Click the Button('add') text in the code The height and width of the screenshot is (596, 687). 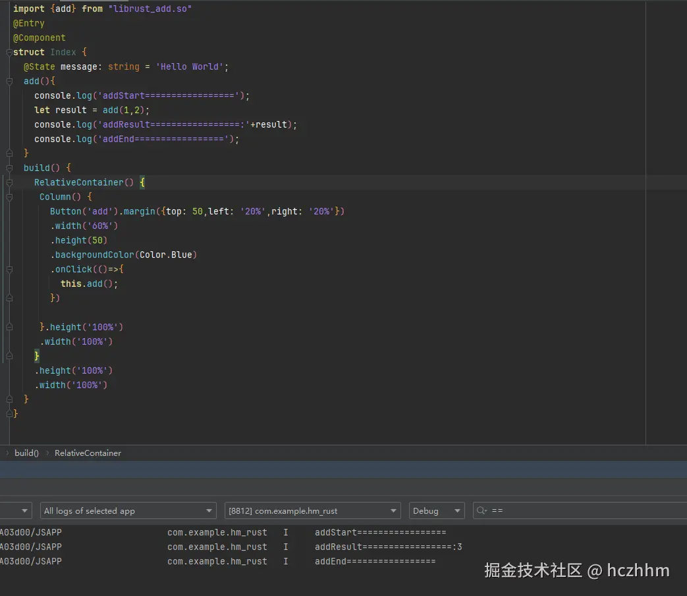84,211
